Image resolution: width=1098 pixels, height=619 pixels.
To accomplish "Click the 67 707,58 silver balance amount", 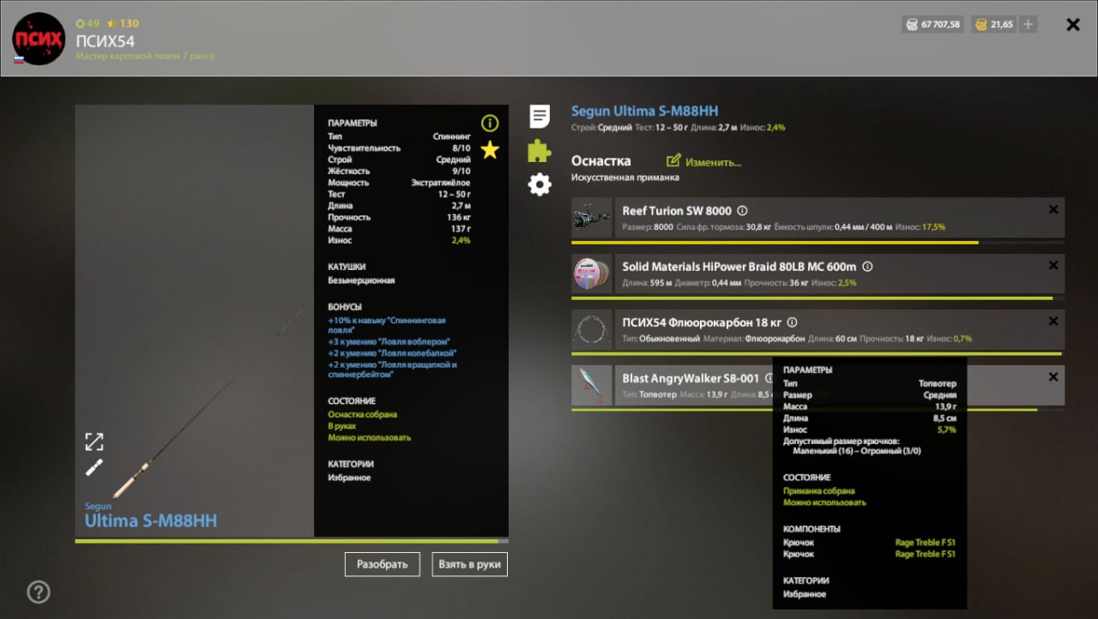I will coord(941,25).
